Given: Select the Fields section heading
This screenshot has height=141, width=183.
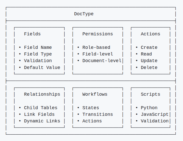Looking at the screenshot, I should tap(32, 34).
